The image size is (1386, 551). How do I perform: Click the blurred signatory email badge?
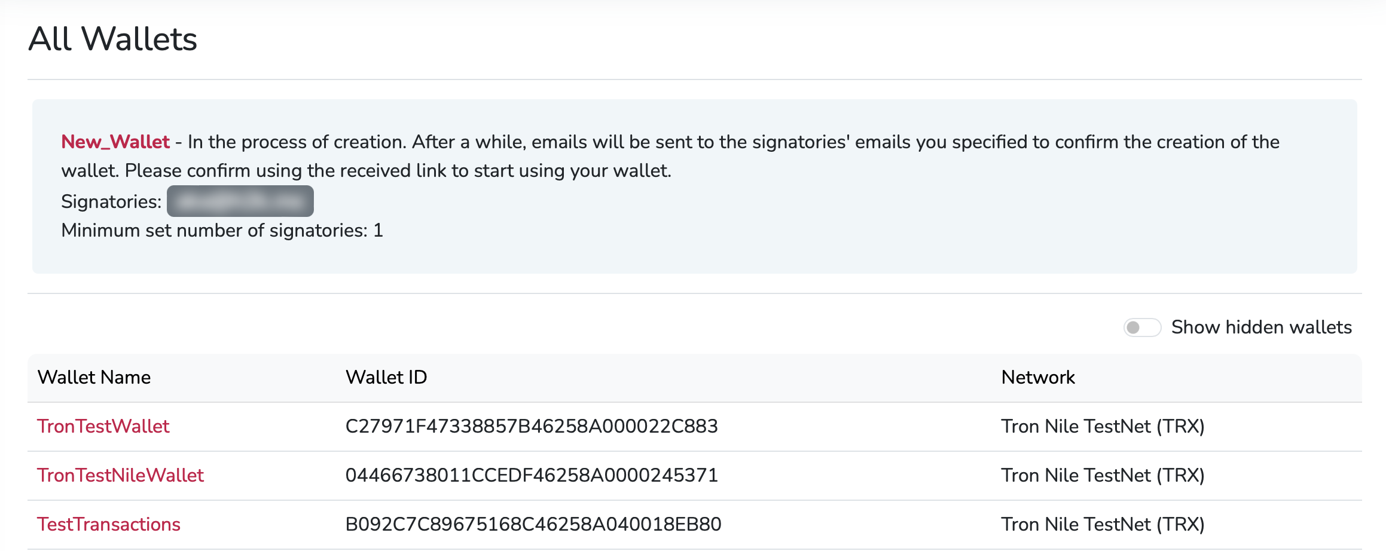coord(240,201)
